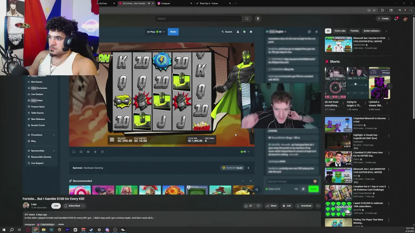Like the video with thumbs up

pos(248,206)
